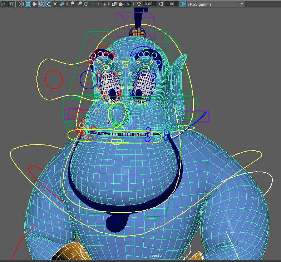Toggle Motion Blur overlapping spheres icon

click(x=79, y=4)
